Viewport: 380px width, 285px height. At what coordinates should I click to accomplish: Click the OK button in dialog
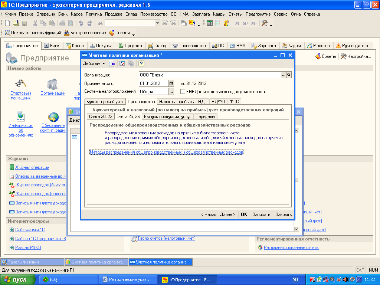coord(244,214)
